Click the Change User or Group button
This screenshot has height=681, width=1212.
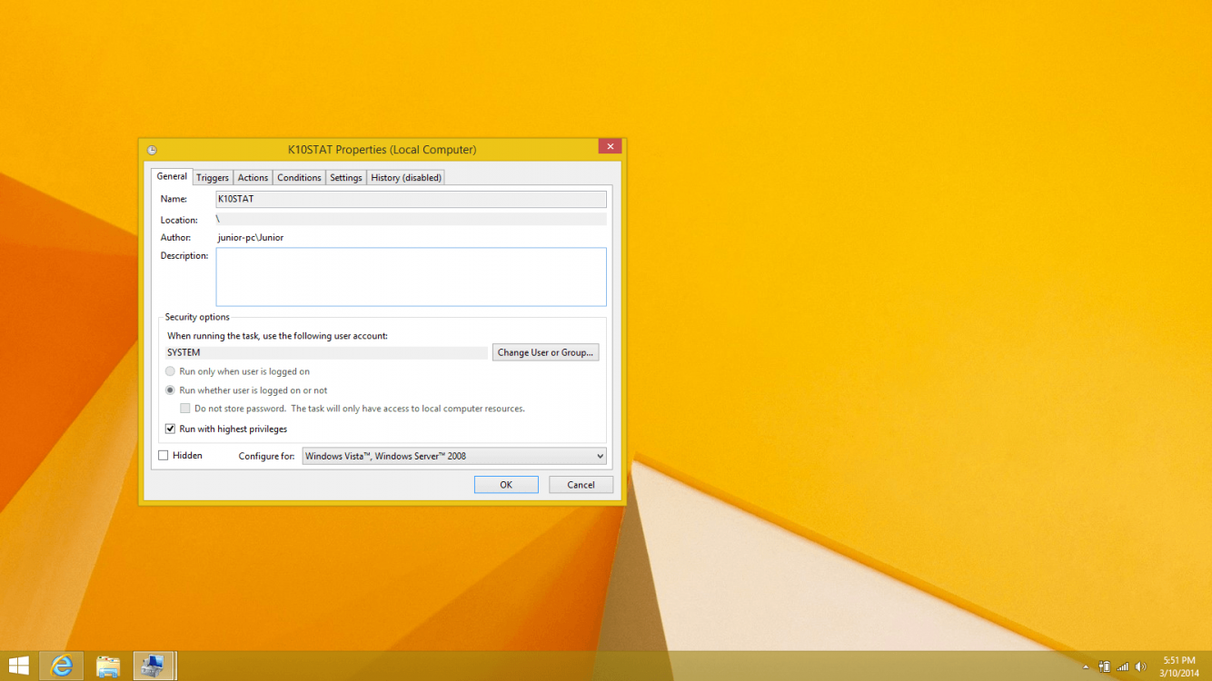[545, 352]
